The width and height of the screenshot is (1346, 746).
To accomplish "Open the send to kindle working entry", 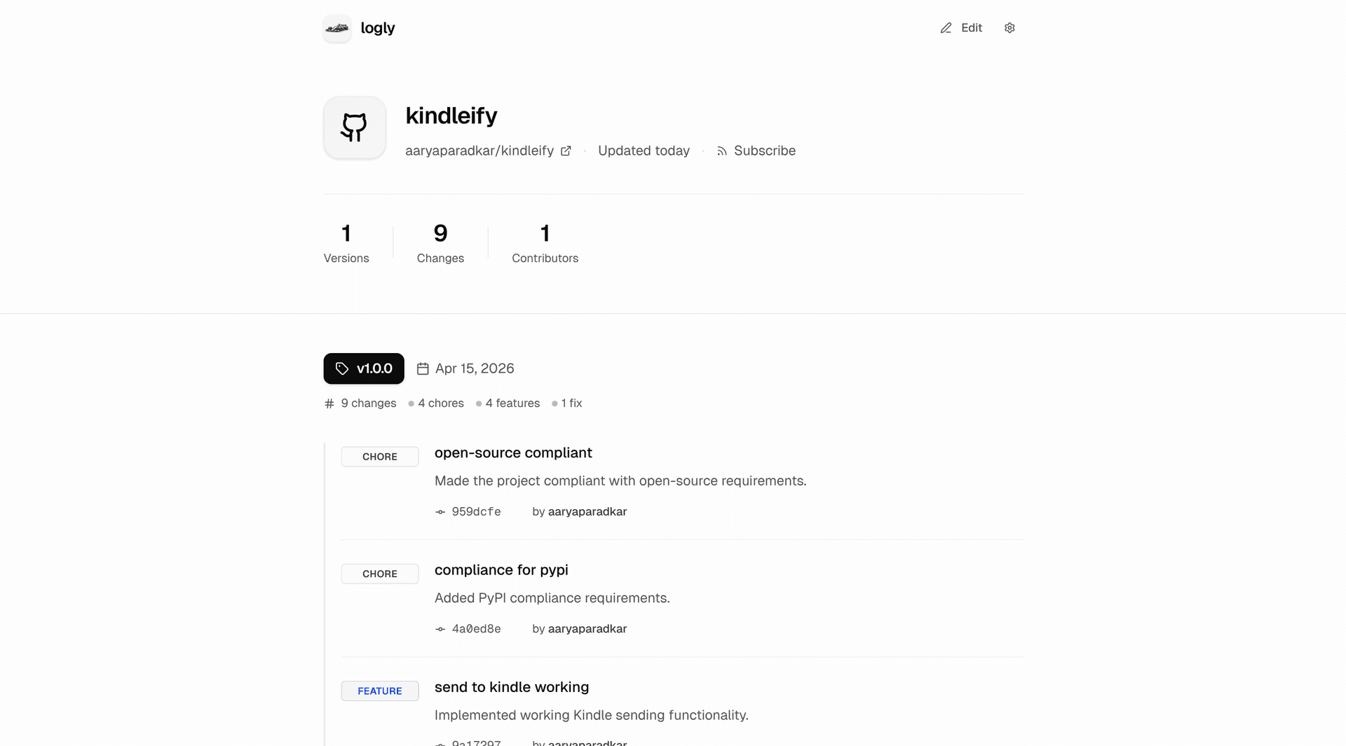I will pos(512,687).
